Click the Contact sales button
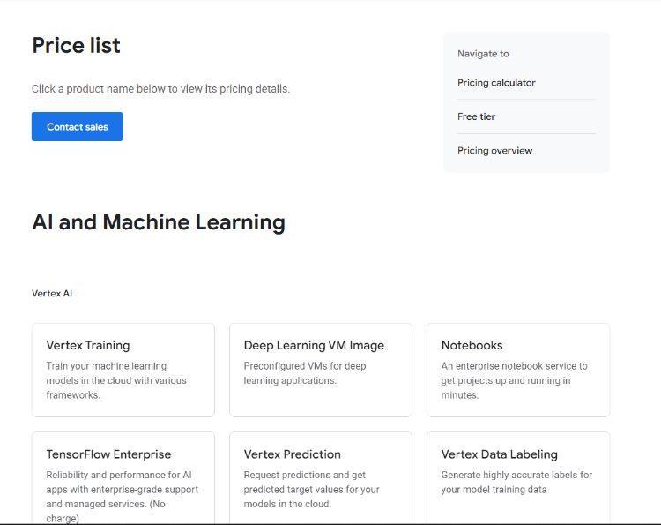This screenshot has width=661, height=525. (78, 126)
